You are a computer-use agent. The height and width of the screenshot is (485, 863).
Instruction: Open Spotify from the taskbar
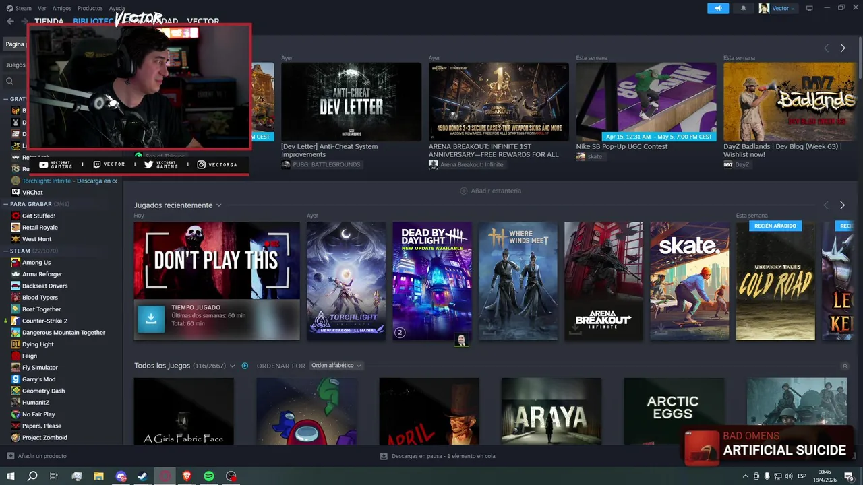(x=209, y=476)
